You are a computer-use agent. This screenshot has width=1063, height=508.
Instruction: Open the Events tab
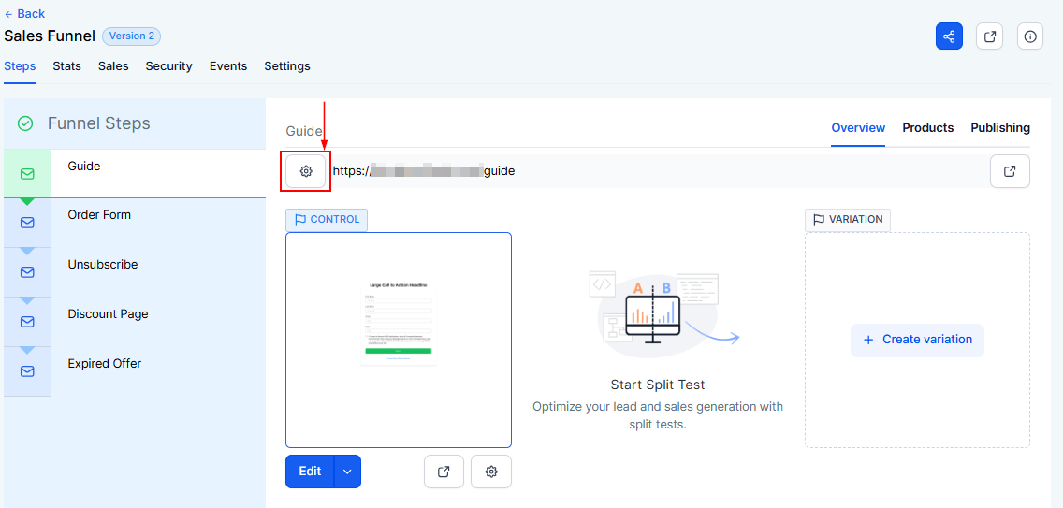[x=228, y=66]
